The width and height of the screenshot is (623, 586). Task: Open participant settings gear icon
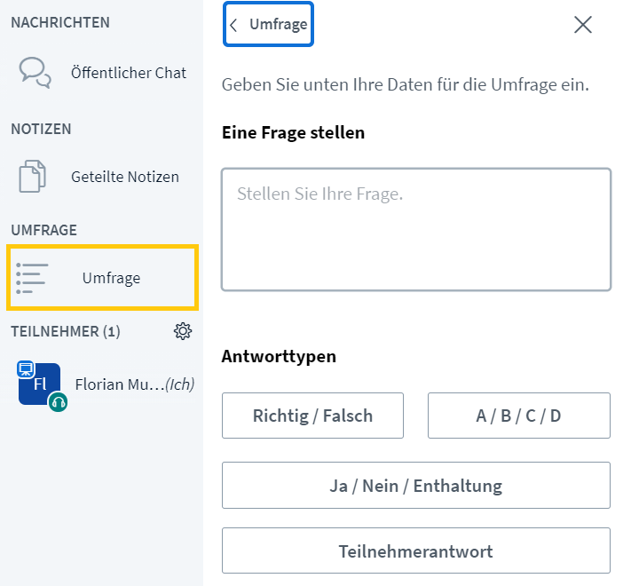pos(183,331)
